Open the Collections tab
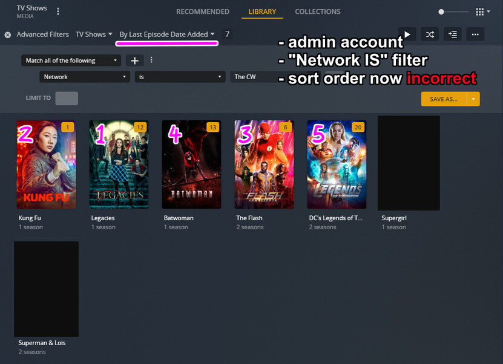 click(x=318, y=11)
